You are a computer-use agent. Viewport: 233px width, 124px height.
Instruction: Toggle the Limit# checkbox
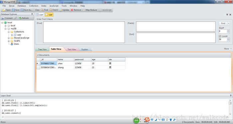220,36
